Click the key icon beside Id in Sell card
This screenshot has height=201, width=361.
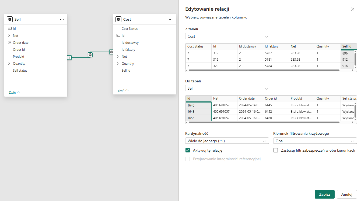coord(10,28)
